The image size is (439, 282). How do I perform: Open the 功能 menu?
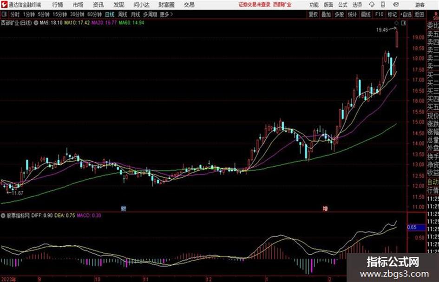(x=314, y=5)
